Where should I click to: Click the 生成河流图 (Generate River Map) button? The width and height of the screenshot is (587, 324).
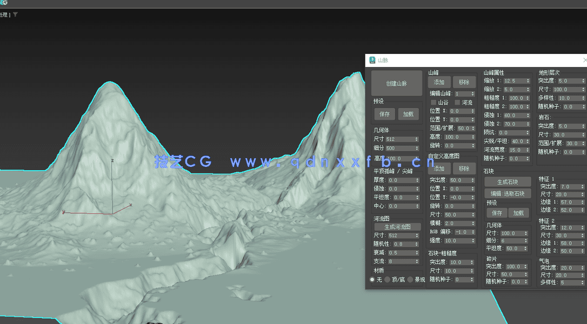pos(398,227)
